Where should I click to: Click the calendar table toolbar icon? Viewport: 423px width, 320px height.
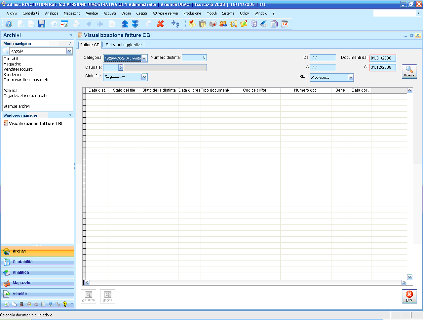point(64,24)
